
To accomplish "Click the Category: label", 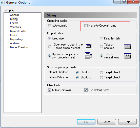I will pos(9,10).
